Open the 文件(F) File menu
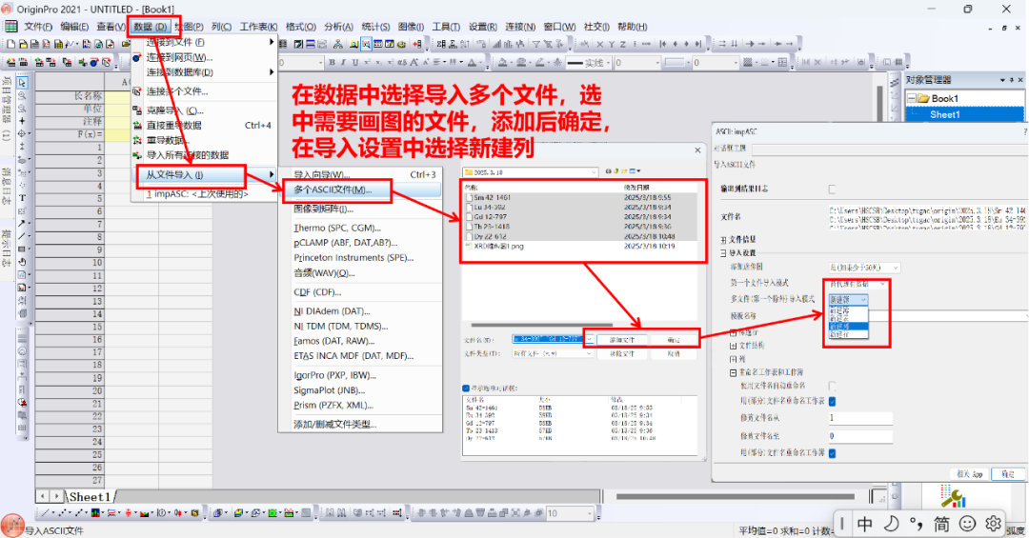This screenshot has width=1029, height=538. pyautogui.click(x=38, y=27)
